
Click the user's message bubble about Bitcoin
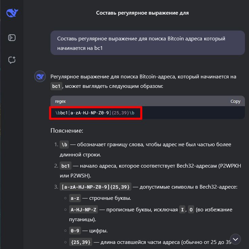click(x=147, y=43)
